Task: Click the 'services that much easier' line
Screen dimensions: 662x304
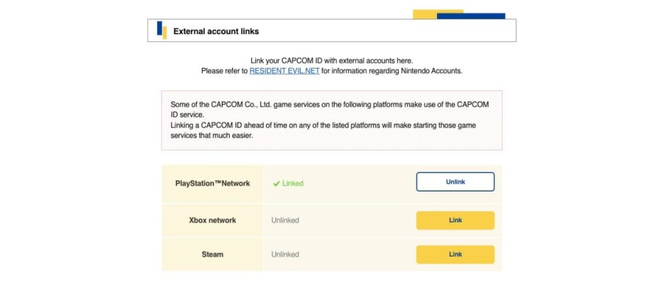Action: pyautogui.click(x=211, y=136)
